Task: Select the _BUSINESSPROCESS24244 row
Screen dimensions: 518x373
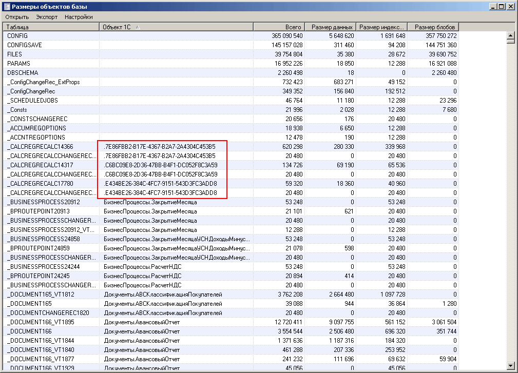Action: tap(231, 267)
